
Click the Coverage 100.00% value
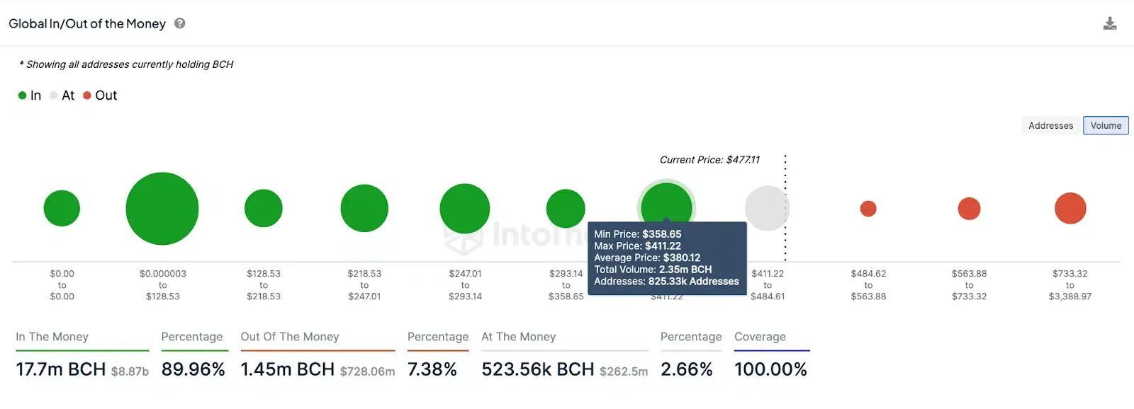771,369
